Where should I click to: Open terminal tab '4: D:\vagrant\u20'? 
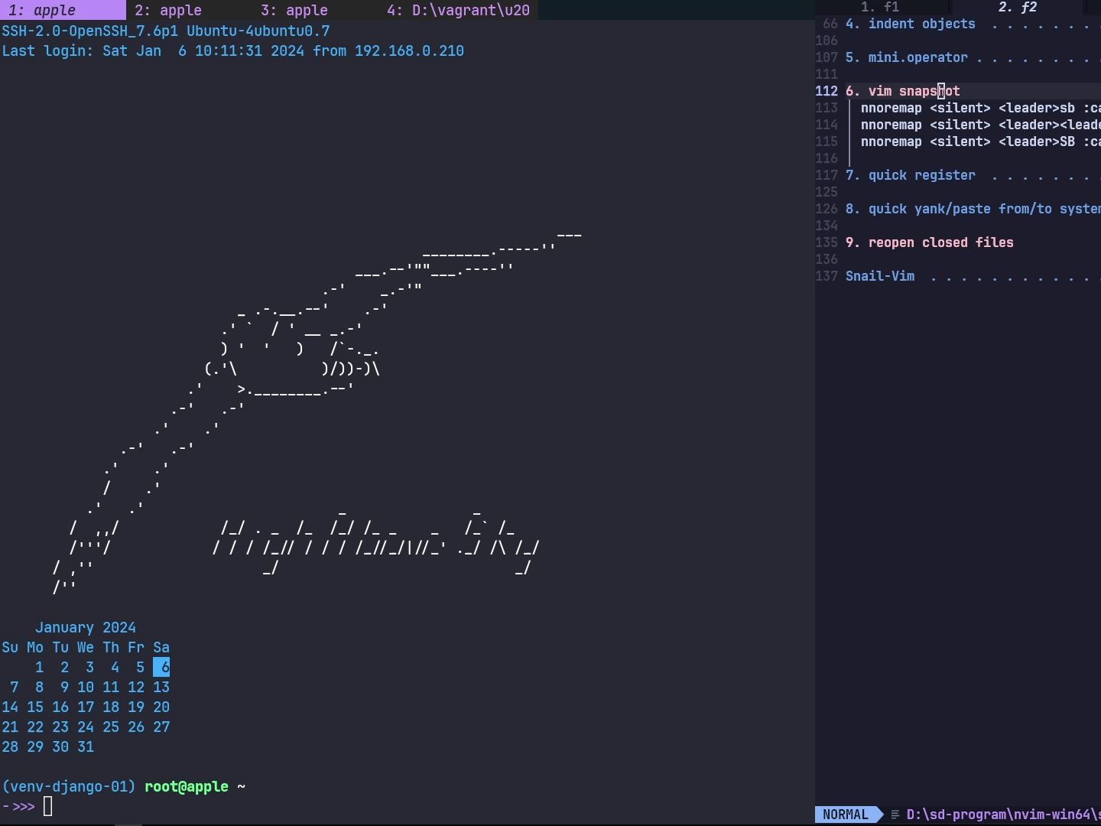click(x=458, y=11)
